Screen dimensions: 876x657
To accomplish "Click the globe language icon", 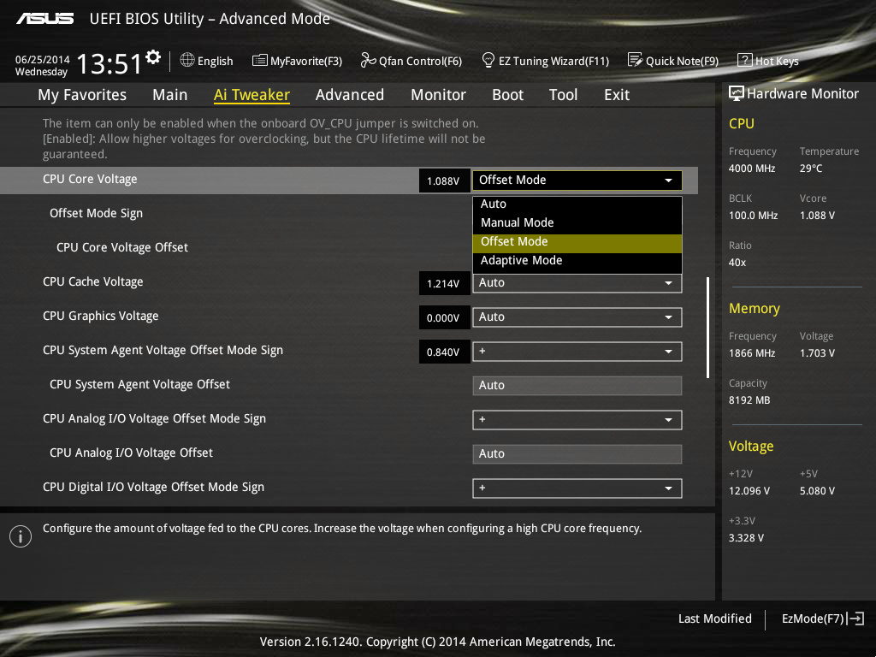I will (x=187, y=60).
